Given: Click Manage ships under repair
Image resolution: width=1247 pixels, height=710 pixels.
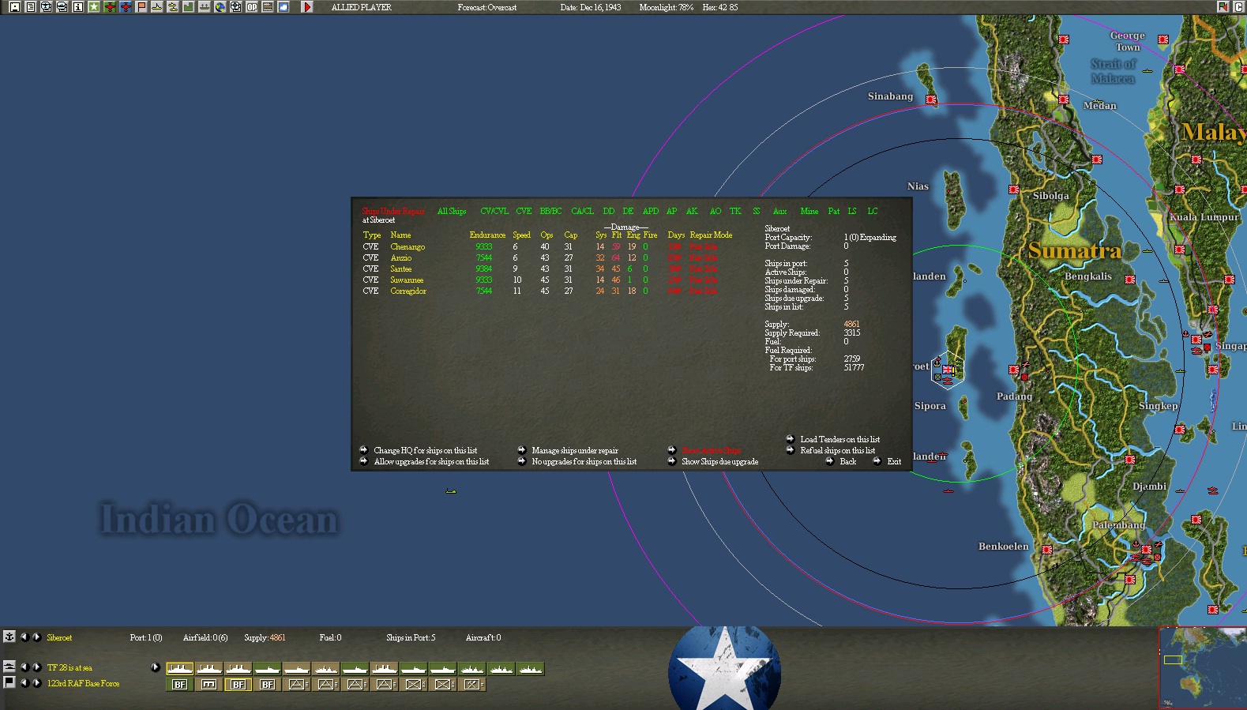Looking at the screenshot, I should coord(574,450).
